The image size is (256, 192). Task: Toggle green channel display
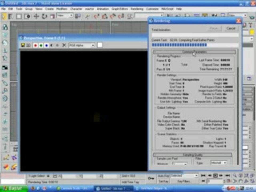tap(41, 45)
